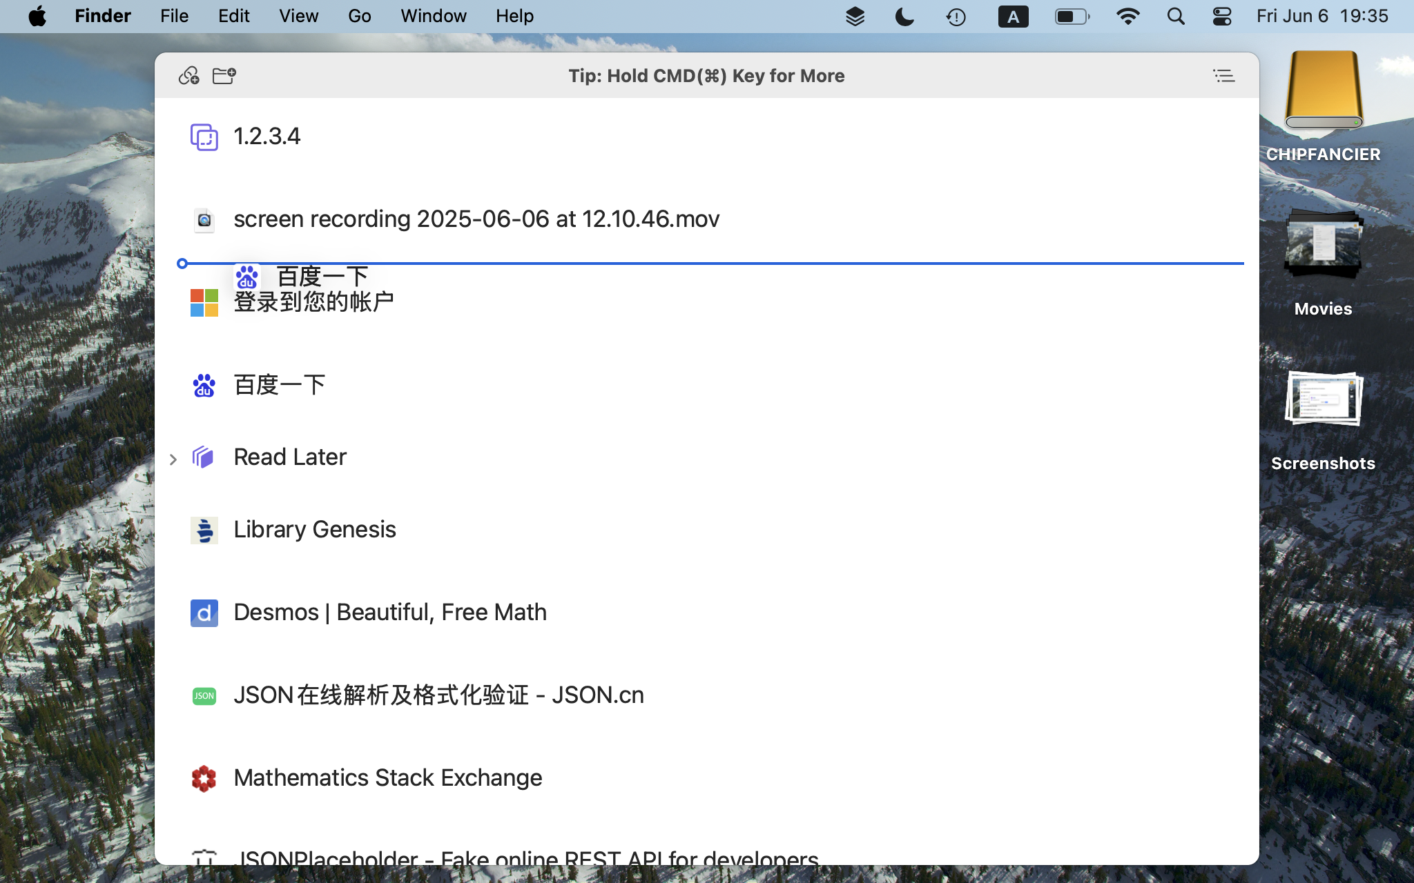Click the new folder add icon
This screenshot has width=1414, height=883.
coord(224,75)
